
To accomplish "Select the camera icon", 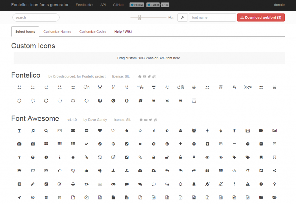I will [x=19, y=144].
